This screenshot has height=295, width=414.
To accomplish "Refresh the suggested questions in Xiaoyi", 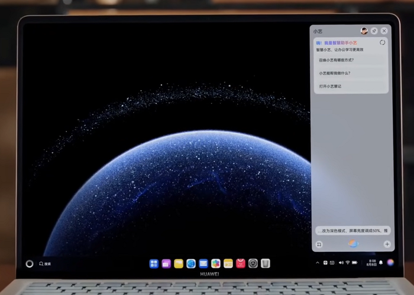I will tap(382, 42).
